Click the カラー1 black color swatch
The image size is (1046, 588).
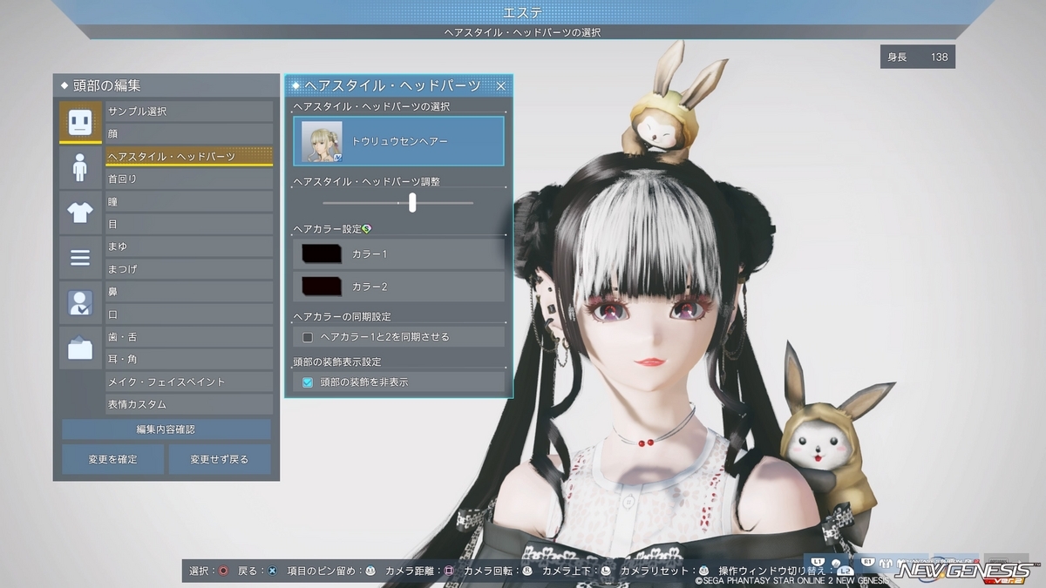(x=322, y=253)
